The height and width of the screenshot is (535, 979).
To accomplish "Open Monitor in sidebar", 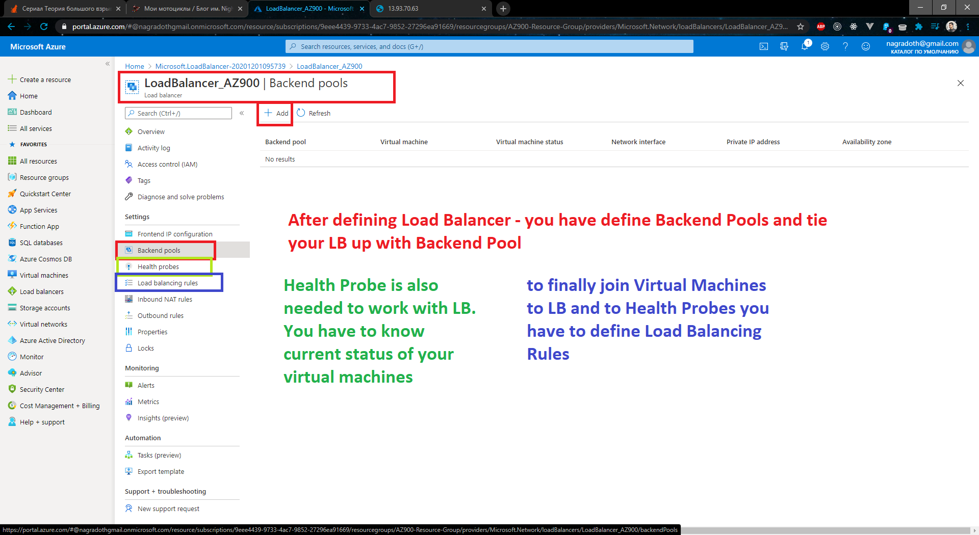I will coord(26,357).
